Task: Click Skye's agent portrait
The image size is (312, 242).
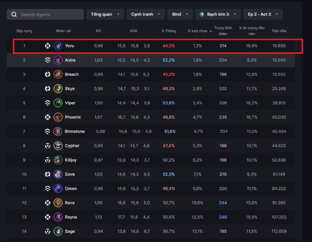Action: tap(58, 89)
